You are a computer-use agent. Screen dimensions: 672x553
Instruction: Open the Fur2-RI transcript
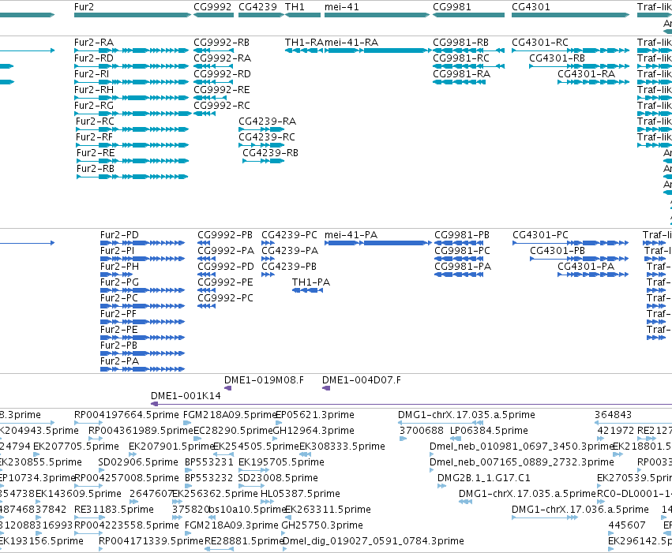coord(132,82)
